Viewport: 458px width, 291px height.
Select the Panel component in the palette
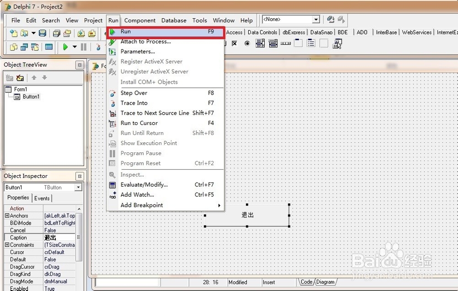pyautogui.click(x=324, y=43)
